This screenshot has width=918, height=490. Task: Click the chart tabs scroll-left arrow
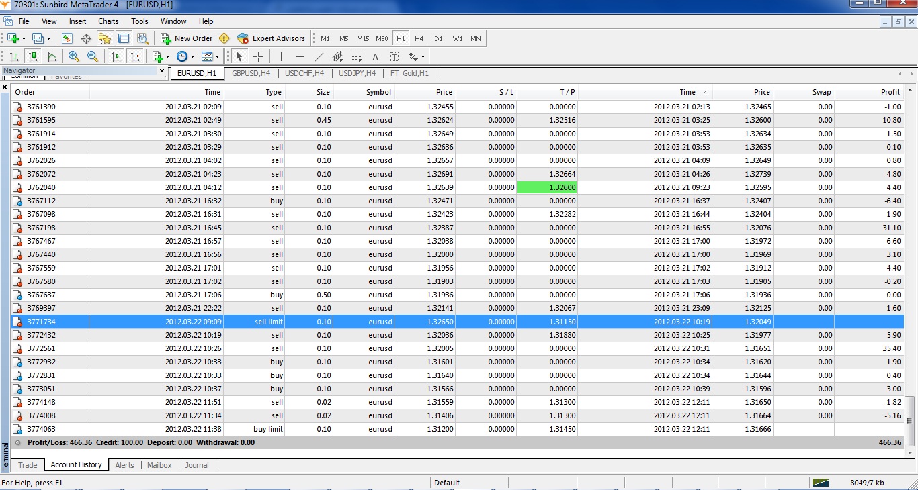tap(900, 73)
